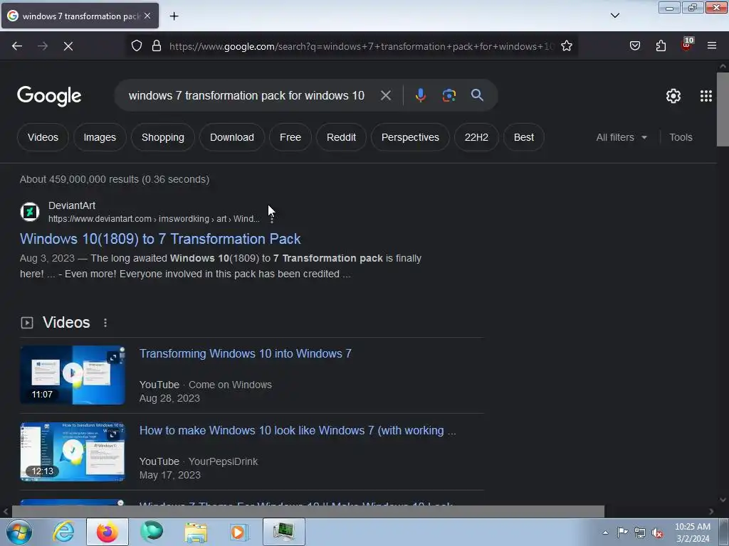Viewport: 729px width, 546px height.
Task: Open Videos section more options
Action: coord(105,323)
